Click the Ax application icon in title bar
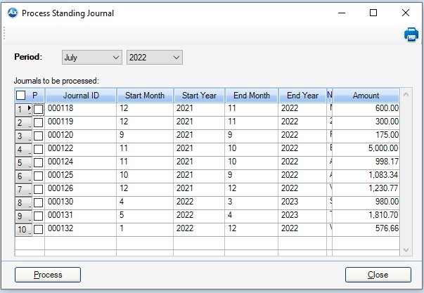Viewport: 424px width, 293px height. click(13, 13)
